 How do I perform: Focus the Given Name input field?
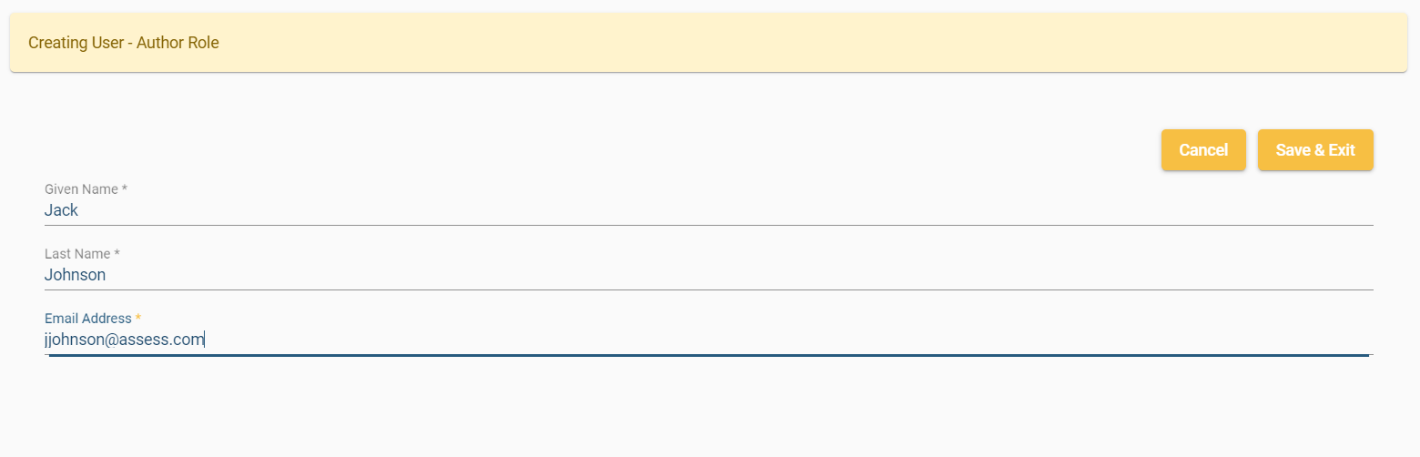[x=708, y=210]
